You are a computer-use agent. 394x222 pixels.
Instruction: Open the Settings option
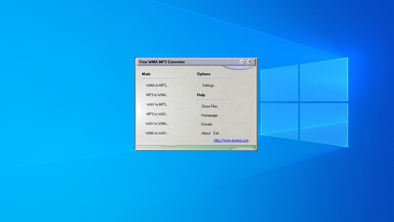208,85
